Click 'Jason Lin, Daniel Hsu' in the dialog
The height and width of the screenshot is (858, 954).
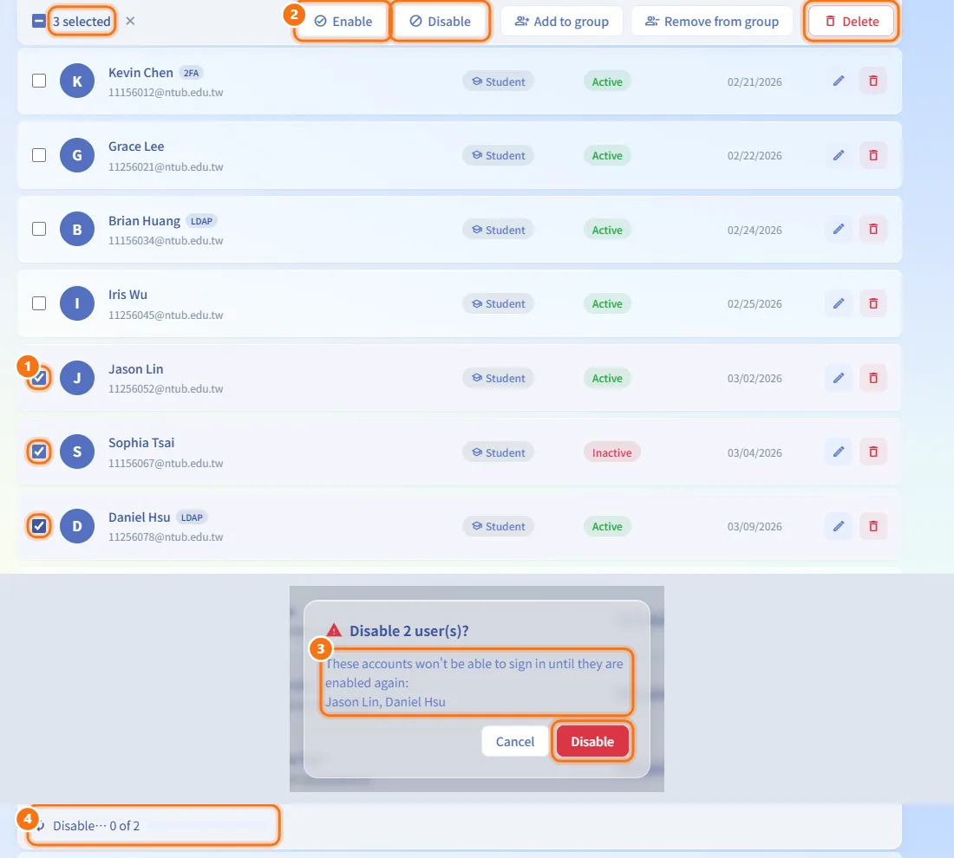(385, 702)
